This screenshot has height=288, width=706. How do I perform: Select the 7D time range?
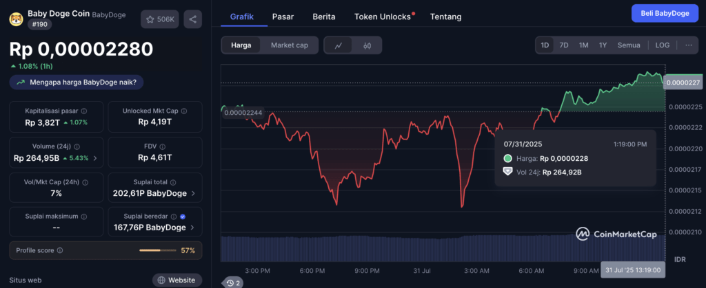tap(564, 45)
